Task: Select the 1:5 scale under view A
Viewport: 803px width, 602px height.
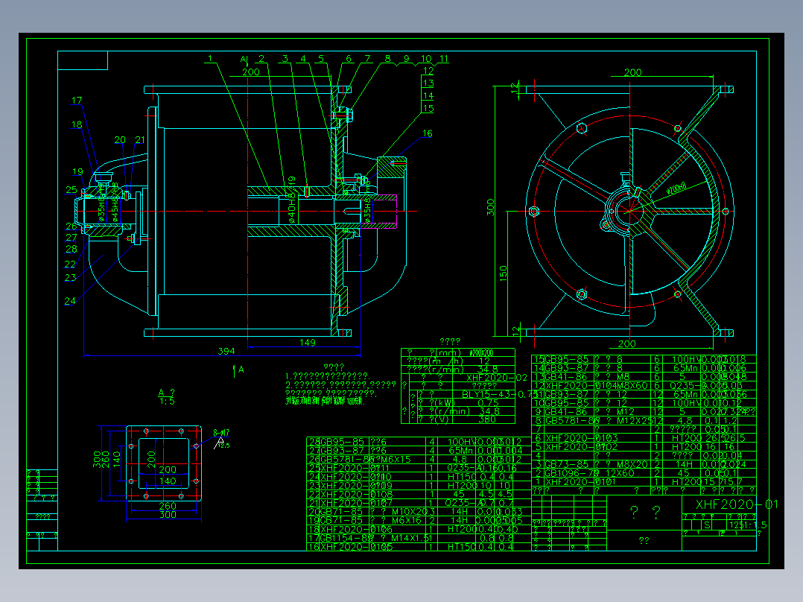Action: pos(167,401)
